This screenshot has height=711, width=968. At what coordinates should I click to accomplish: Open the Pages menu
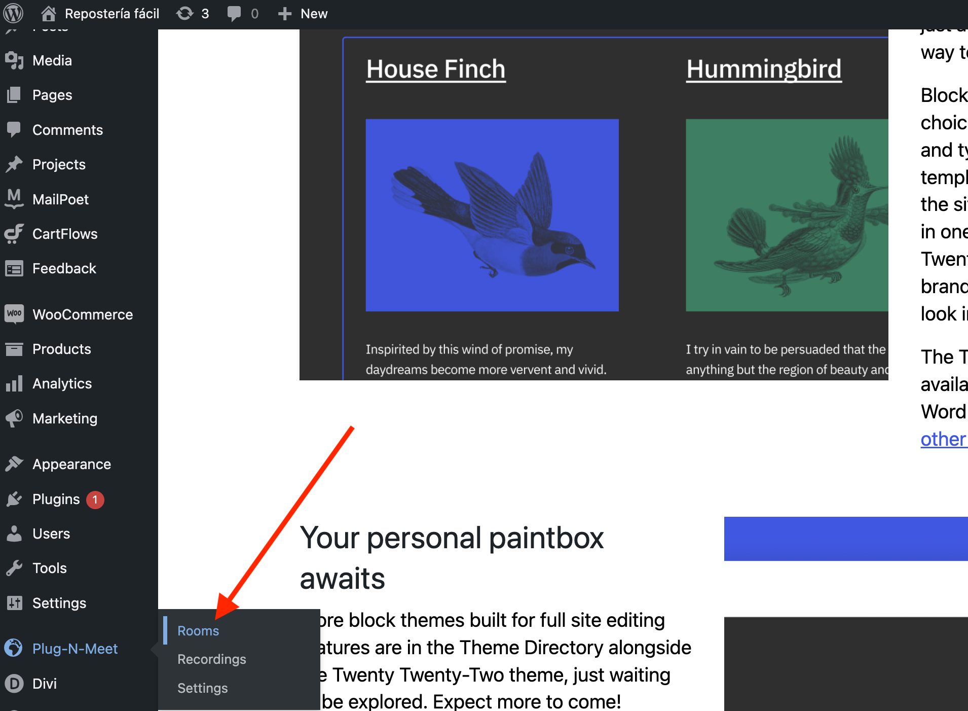click(x=52, y=95)
